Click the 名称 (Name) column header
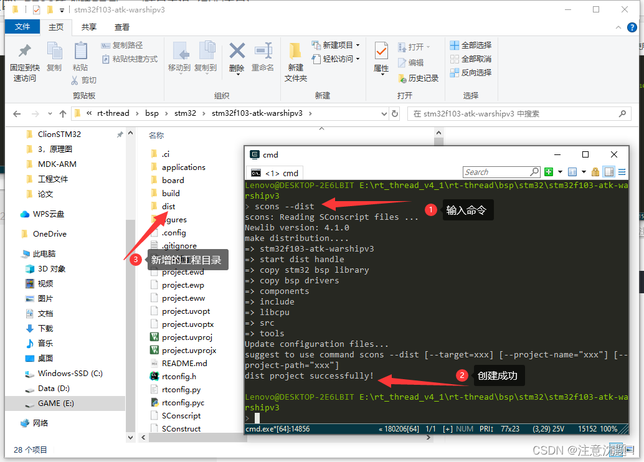Screen dimensions: 644x462 coord(156,136)
